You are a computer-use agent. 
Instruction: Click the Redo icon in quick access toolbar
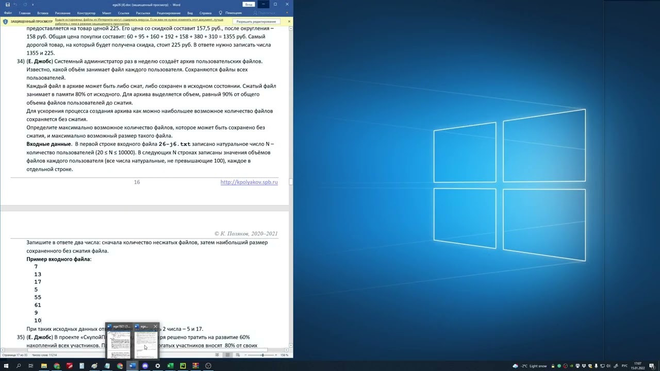click(25, 5)
